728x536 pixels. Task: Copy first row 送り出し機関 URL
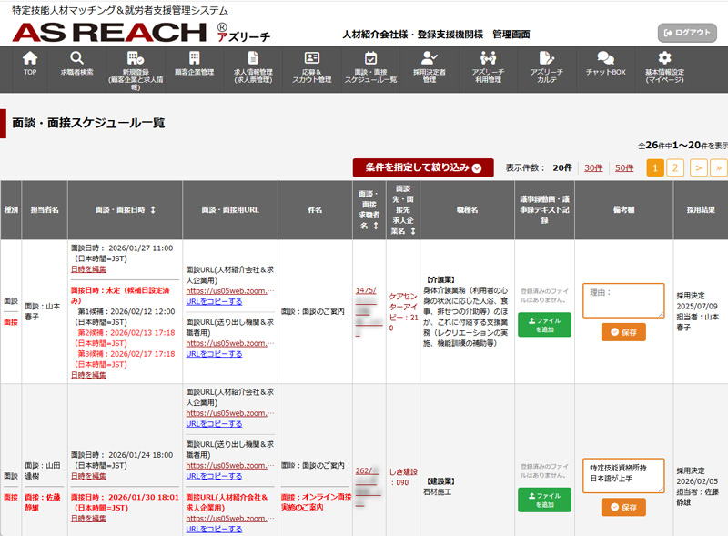(x=214, y=354)
